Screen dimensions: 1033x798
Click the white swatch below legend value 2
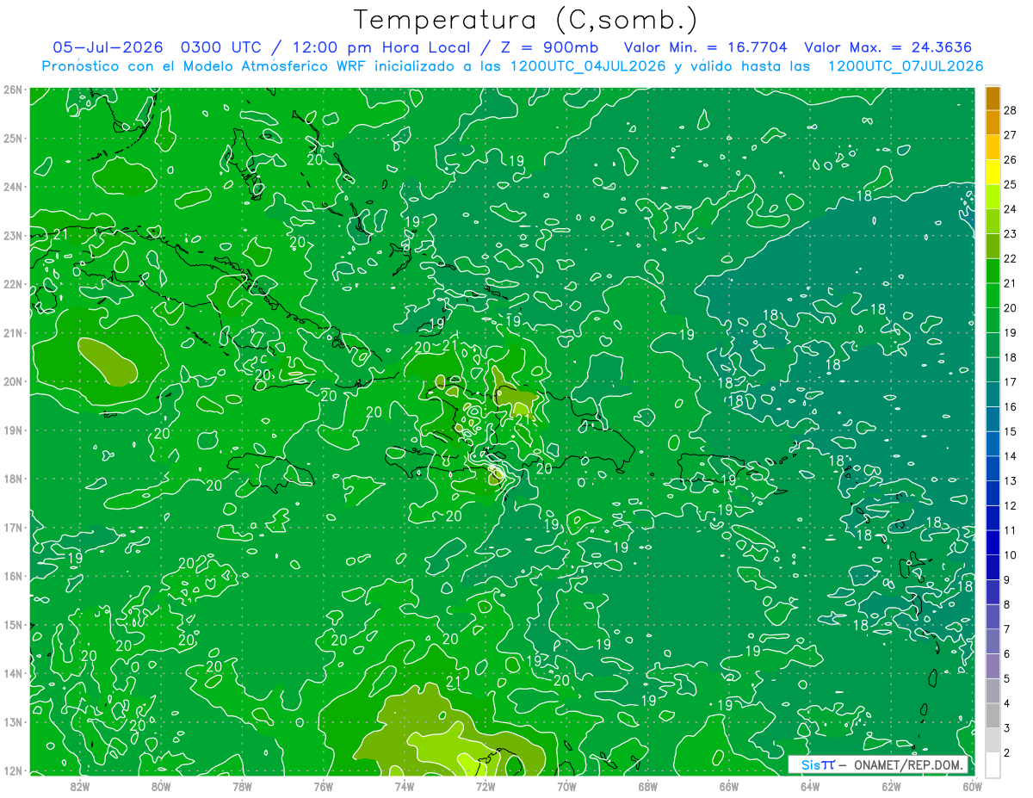point(993,764)
